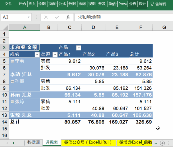Image resolution: width=173 pixels, height=147 pixels.
Task: Click the insert function fx icon
Action: point(68,17)
